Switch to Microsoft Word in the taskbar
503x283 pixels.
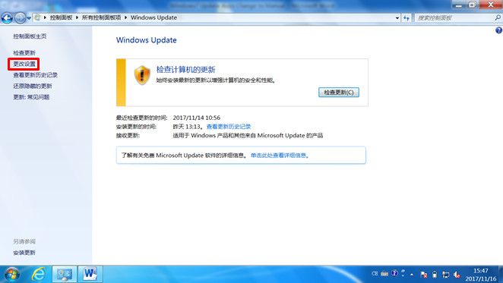coord(90,275)
